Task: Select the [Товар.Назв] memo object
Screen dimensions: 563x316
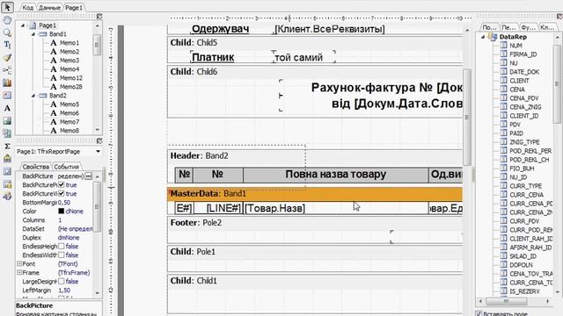Action: (x=336, y=208)
